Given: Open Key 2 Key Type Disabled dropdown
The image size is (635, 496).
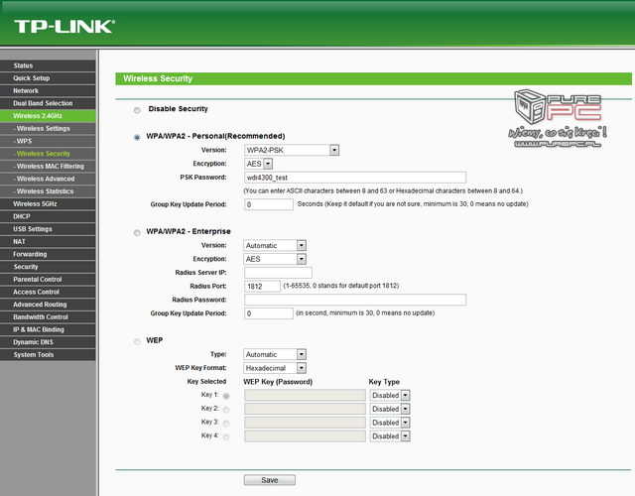Looking at the screenshot, I should (x=390, y=409).
